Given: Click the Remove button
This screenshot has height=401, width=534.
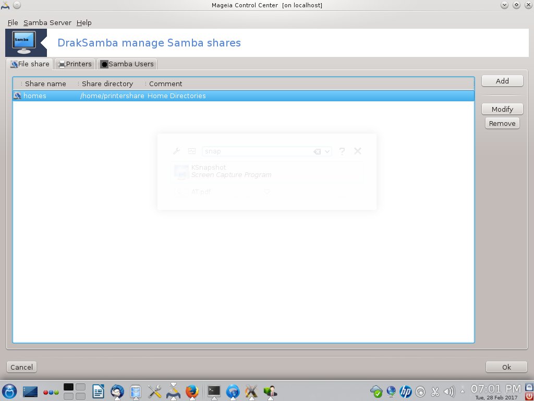Looking at the screenshot, I should click(x=502, y=123).
